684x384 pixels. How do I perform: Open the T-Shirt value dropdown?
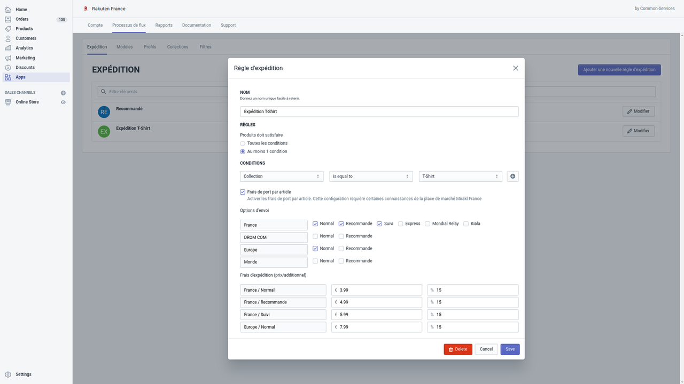point(461,176)
